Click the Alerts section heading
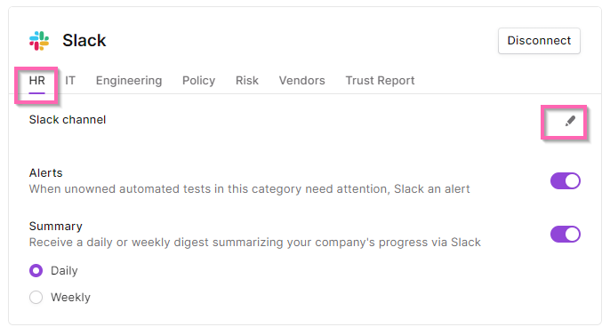610x327 pixels. [x=46, y=172]
